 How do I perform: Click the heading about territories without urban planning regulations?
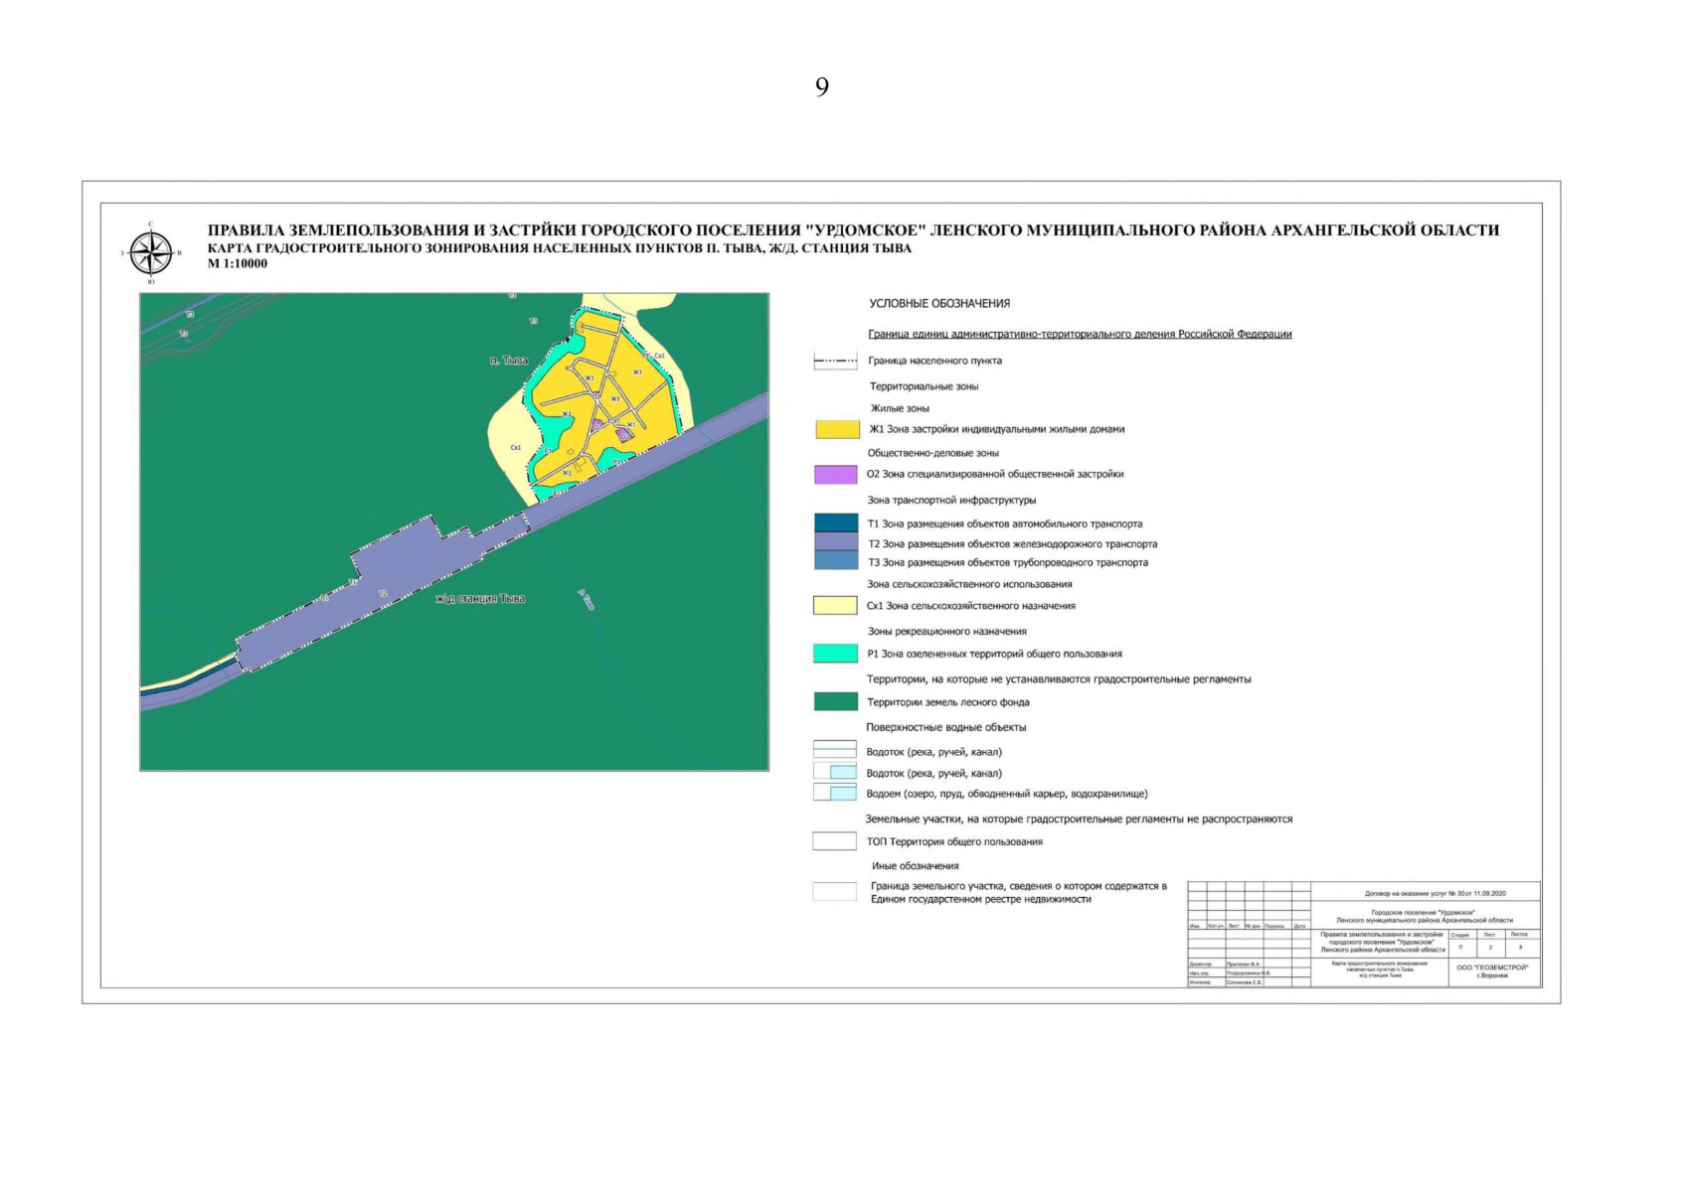[x=1059, y=679]
